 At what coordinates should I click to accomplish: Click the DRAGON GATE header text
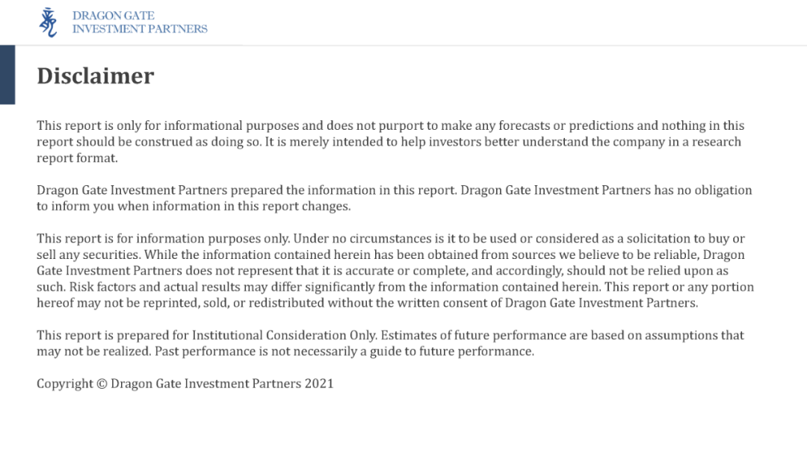114,16
